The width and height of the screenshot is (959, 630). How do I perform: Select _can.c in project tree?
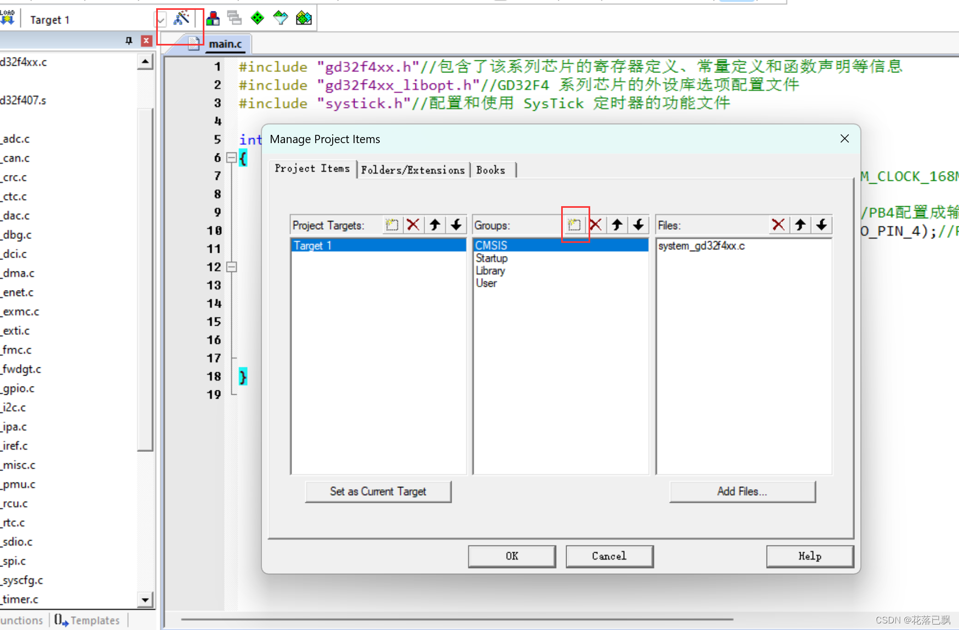(15, 158)
